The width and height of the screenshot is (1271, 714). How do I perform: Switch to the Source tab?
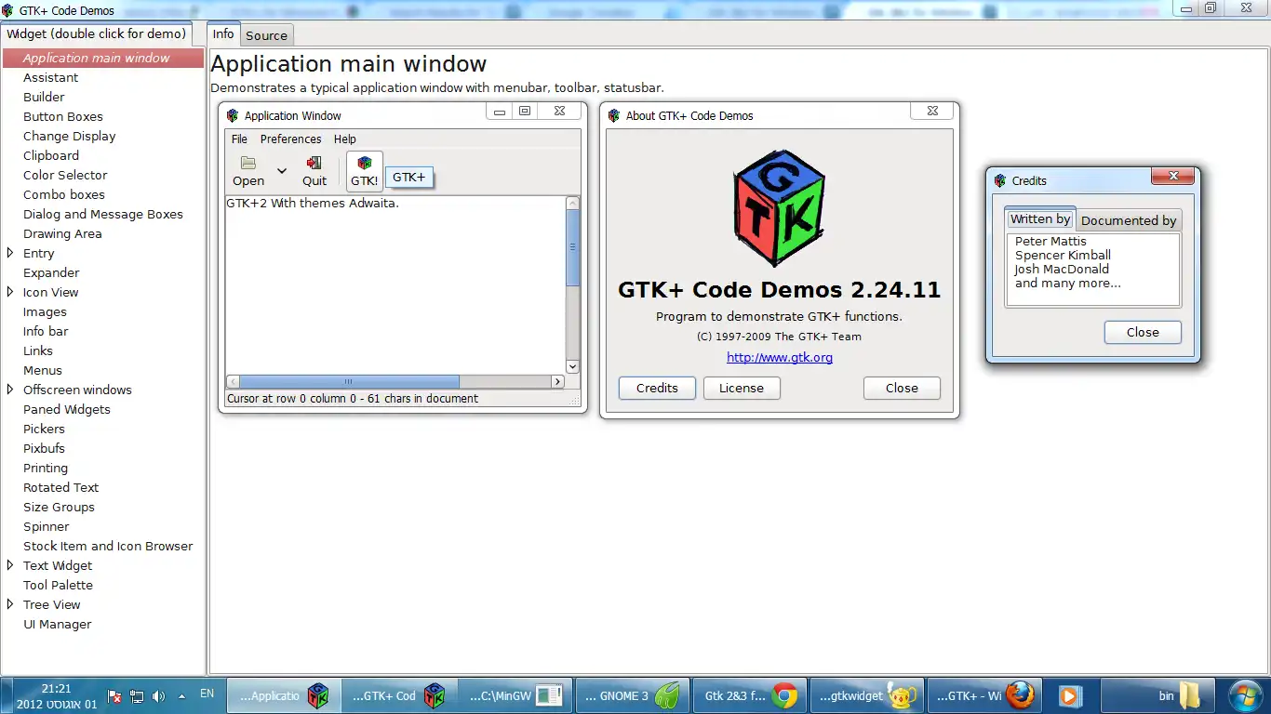click(266, 35)
